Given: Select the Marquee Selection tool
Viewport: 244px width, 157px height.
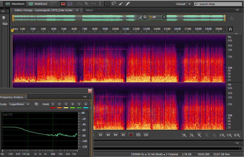Looking at the screenshot, I should click(107, 4).
